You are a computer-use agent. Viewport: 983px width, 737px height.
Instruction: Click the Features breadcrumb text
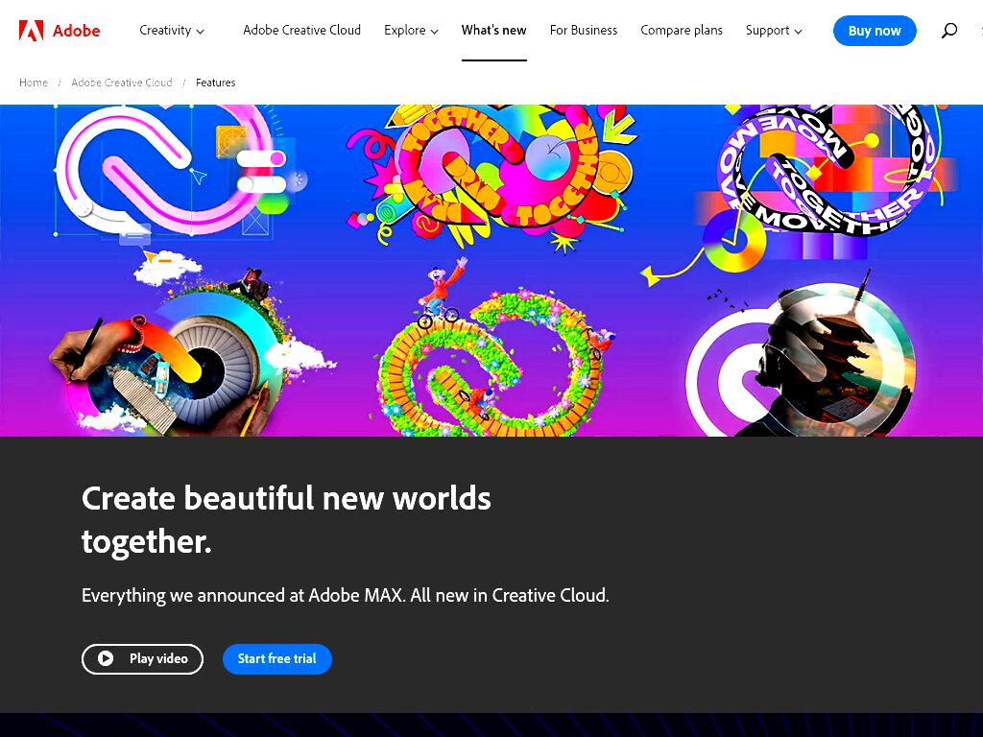click(x=216, y=83)
